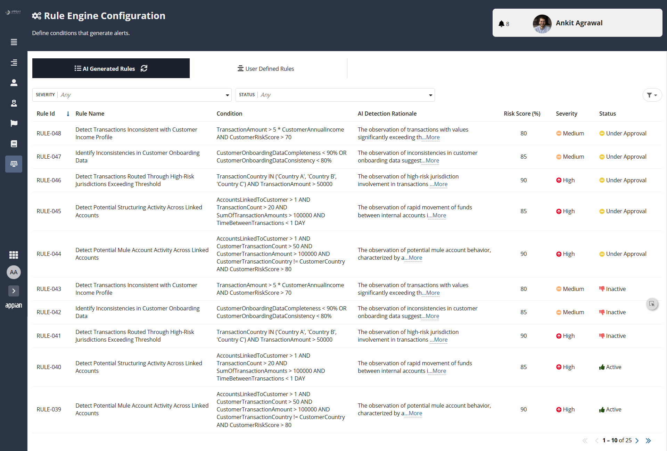Go to the next page of rules

pyautogui.click(x=637, y=441)
